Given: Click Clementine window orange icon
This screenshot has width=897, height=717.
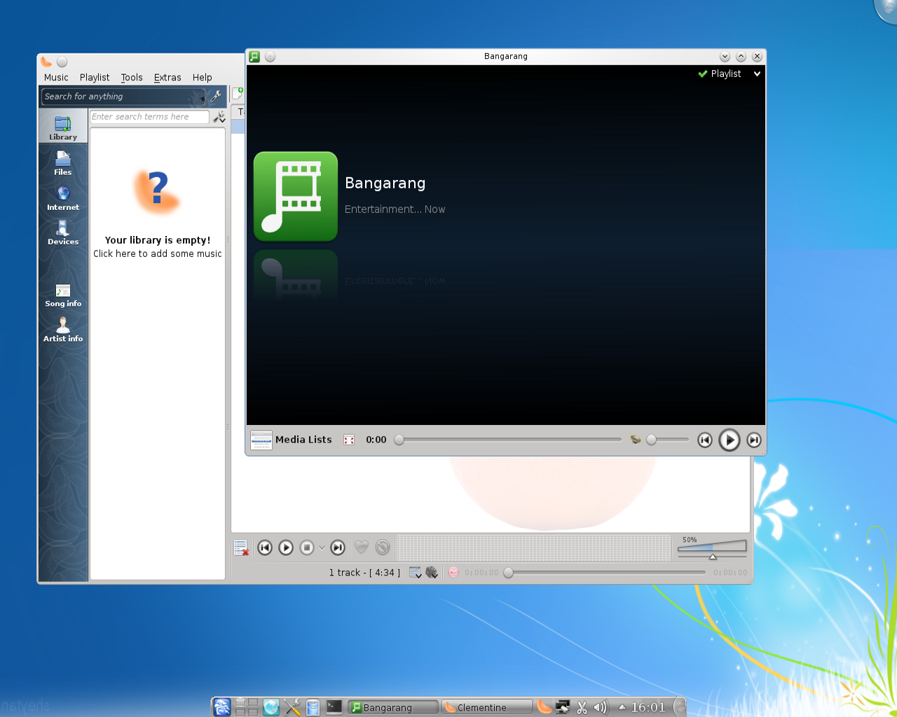Looking at the screenshot, I should pos(46,62).
